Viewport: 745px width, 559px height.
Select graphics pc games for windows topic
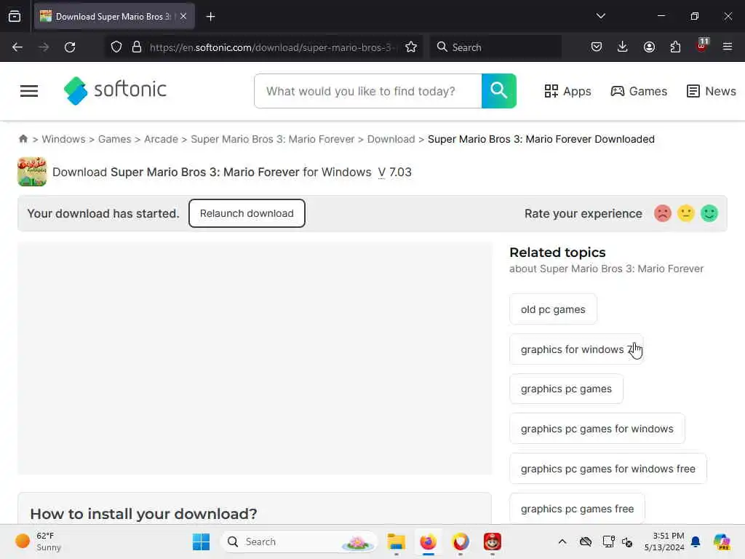597,429
